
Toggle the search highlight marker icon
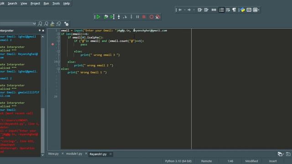coord(52,24)
